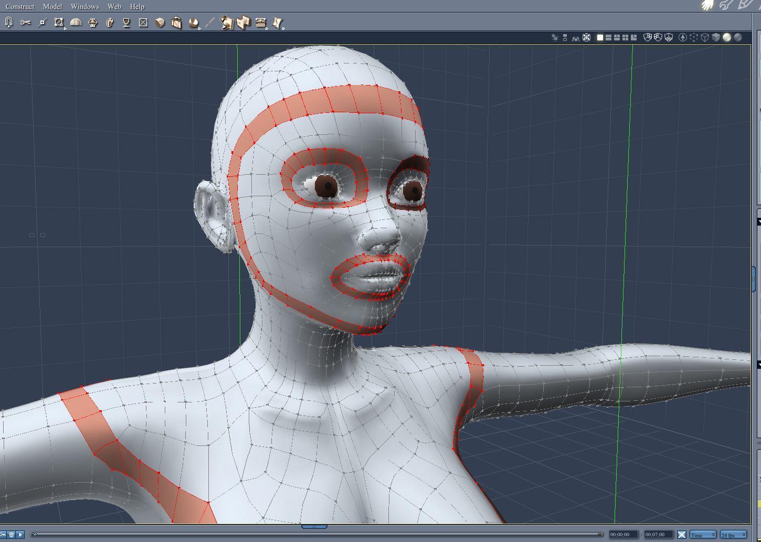Switch to the hand-icon Assemble room
The image size is (761, 542).
coord(708,5)
